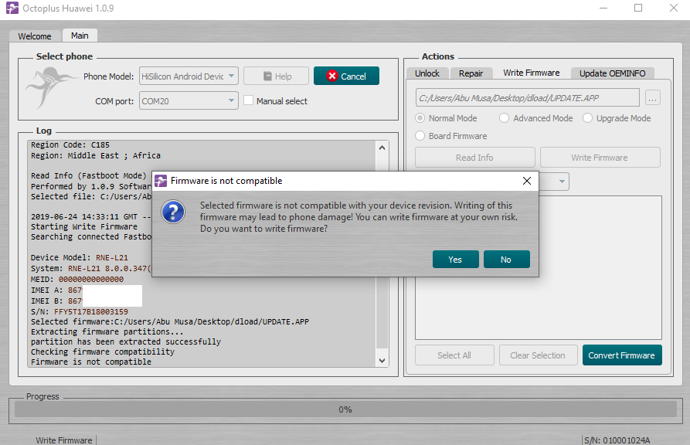The width and height of the screenshot is (690, 445).
Task: Click status bar 'Write Firmware' text
Action: tap(64, 440)
